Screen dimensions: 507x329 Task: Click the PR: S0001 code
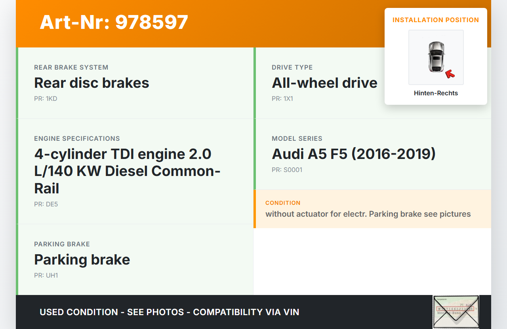[x=287, y=170]
